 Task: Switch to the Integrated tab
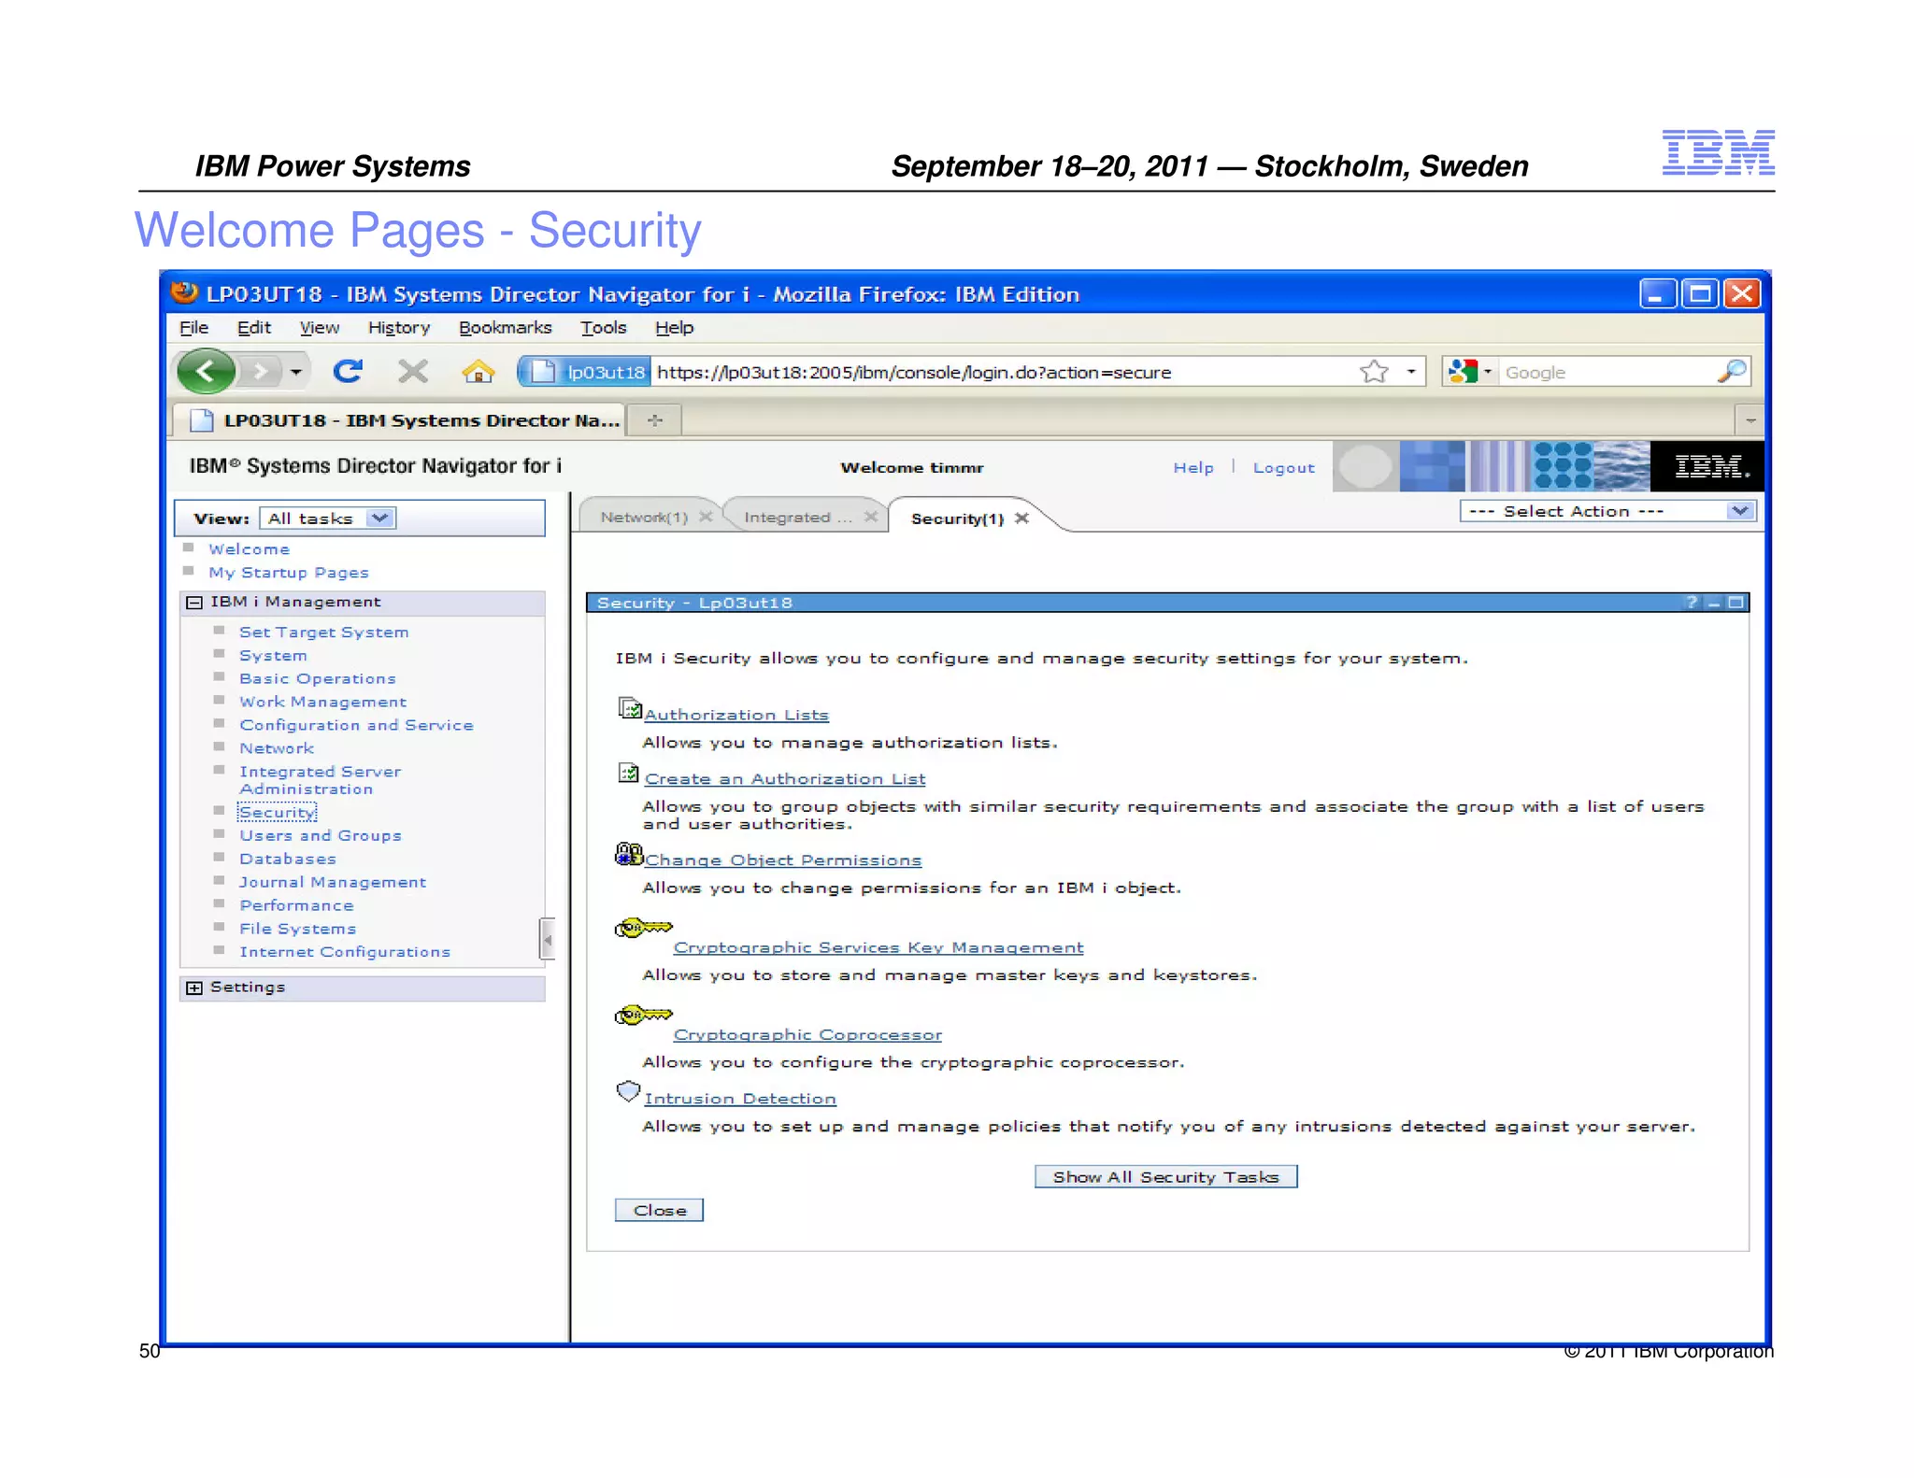pyautogui.click(x=798, y=517)
